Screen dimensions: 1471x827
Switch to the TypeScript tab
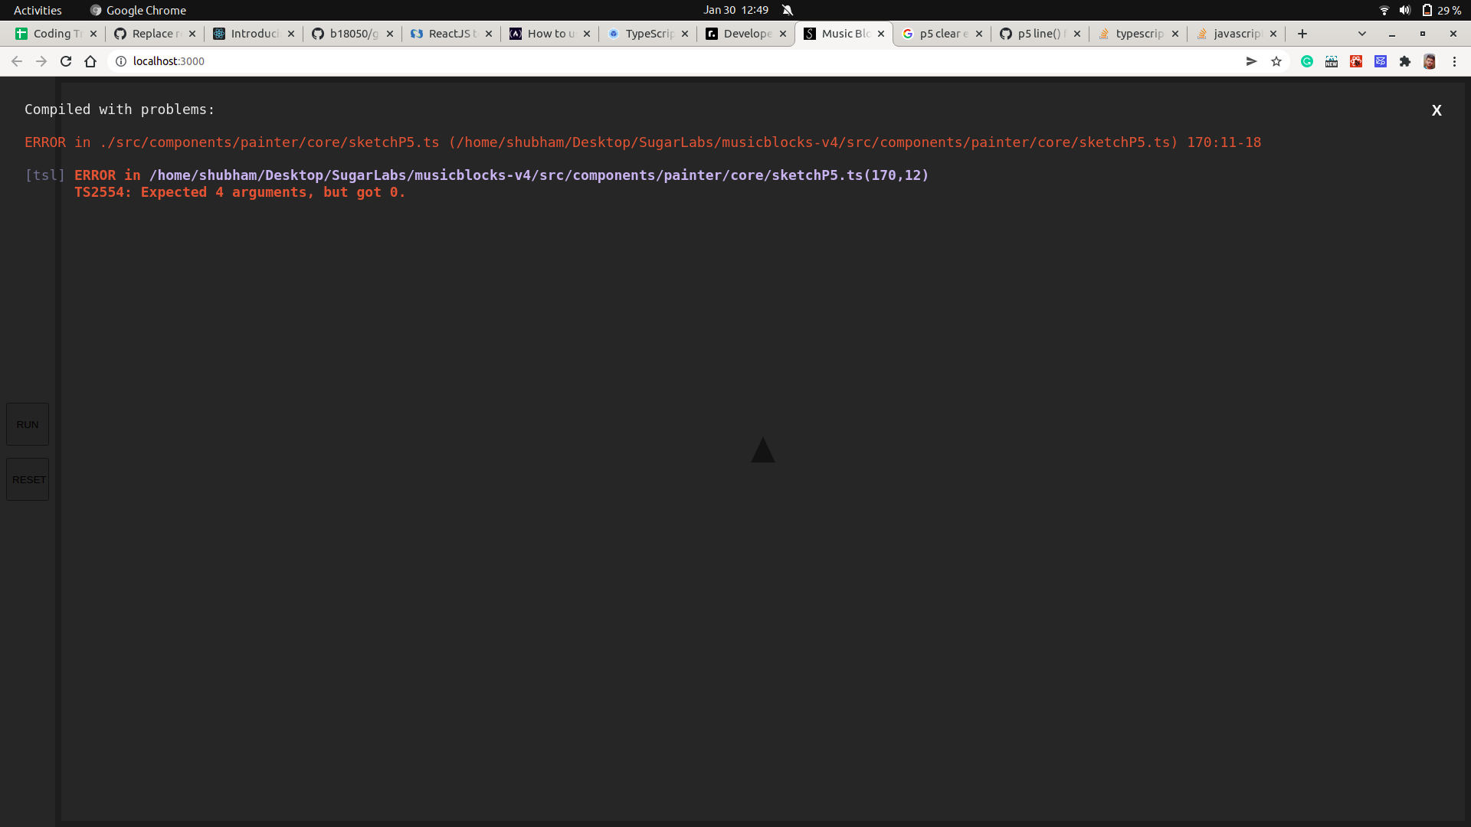click(647, 34)
